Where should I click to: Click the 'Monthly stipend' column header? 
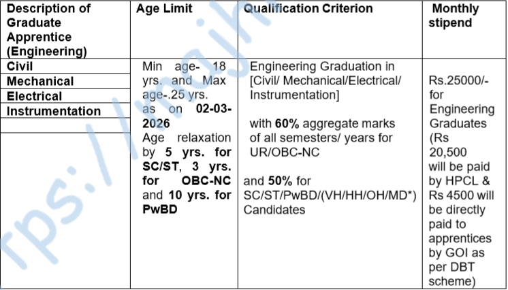(x=456, y=16)
